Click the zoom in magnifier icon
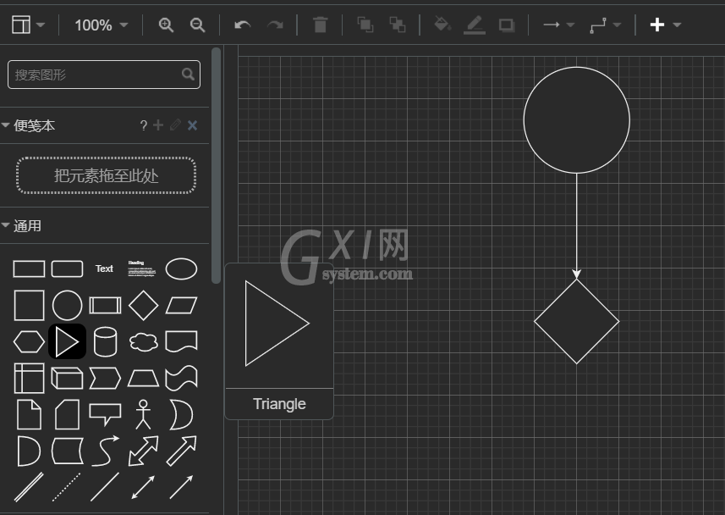The height and width of the screenshot is (515, 725). (x=166, y=25)
